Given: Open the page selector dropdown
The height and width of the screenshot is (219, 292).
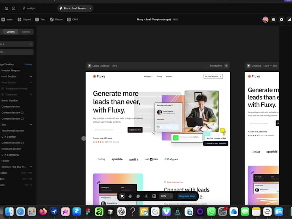Looking at the screenshot, I should [16, 44].
